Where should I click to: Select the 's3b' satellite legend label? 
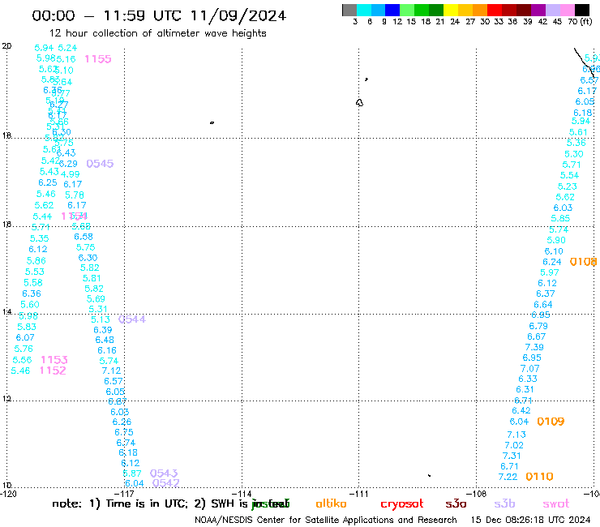pyautogui.click(x=504, y=503)
